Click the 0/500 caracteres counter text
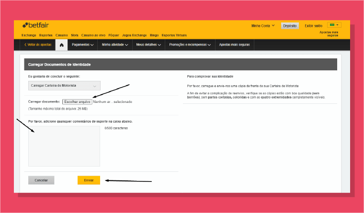 point(116,128)
